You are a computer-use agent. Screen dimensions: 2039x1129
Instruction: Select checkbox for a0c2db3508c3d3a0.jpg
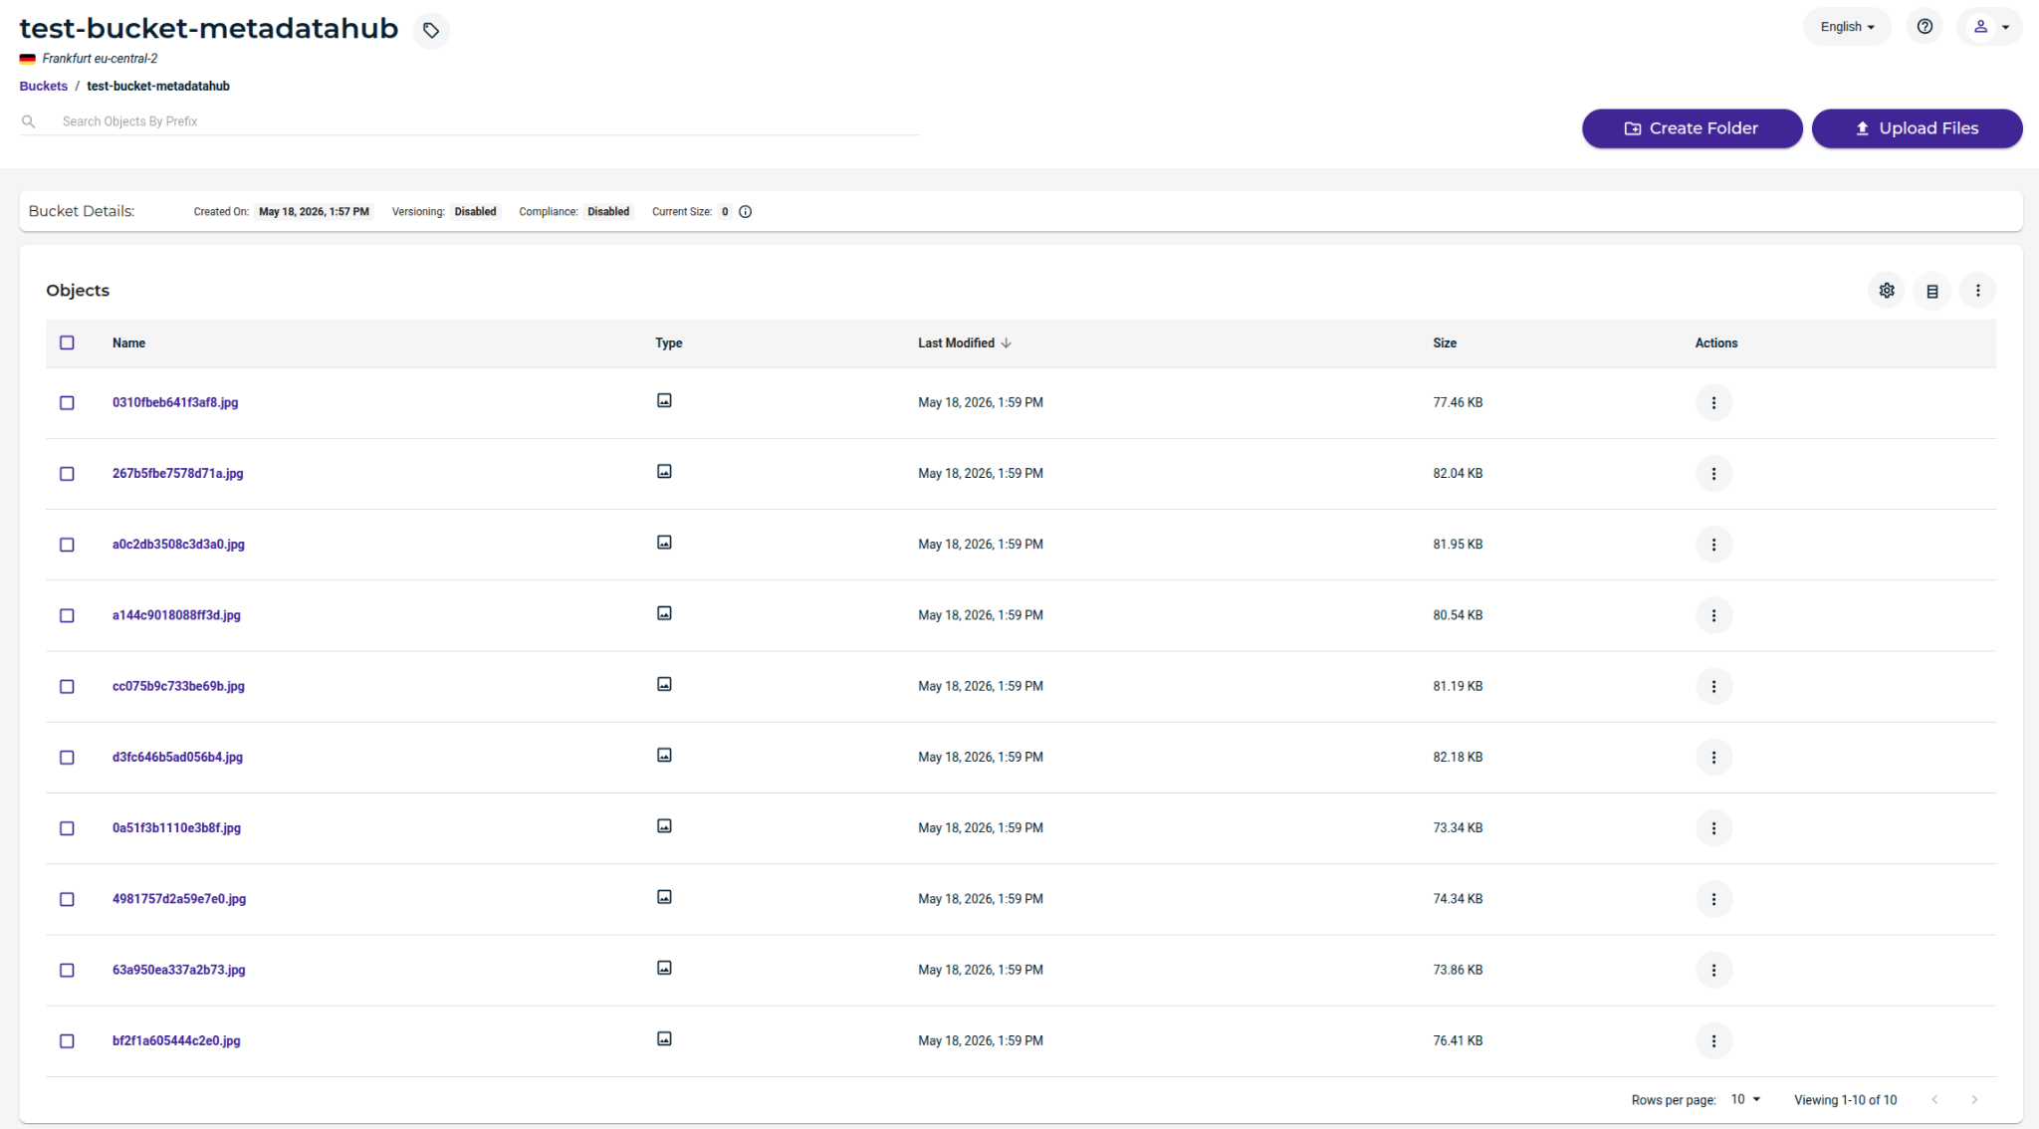click(67, 545)
